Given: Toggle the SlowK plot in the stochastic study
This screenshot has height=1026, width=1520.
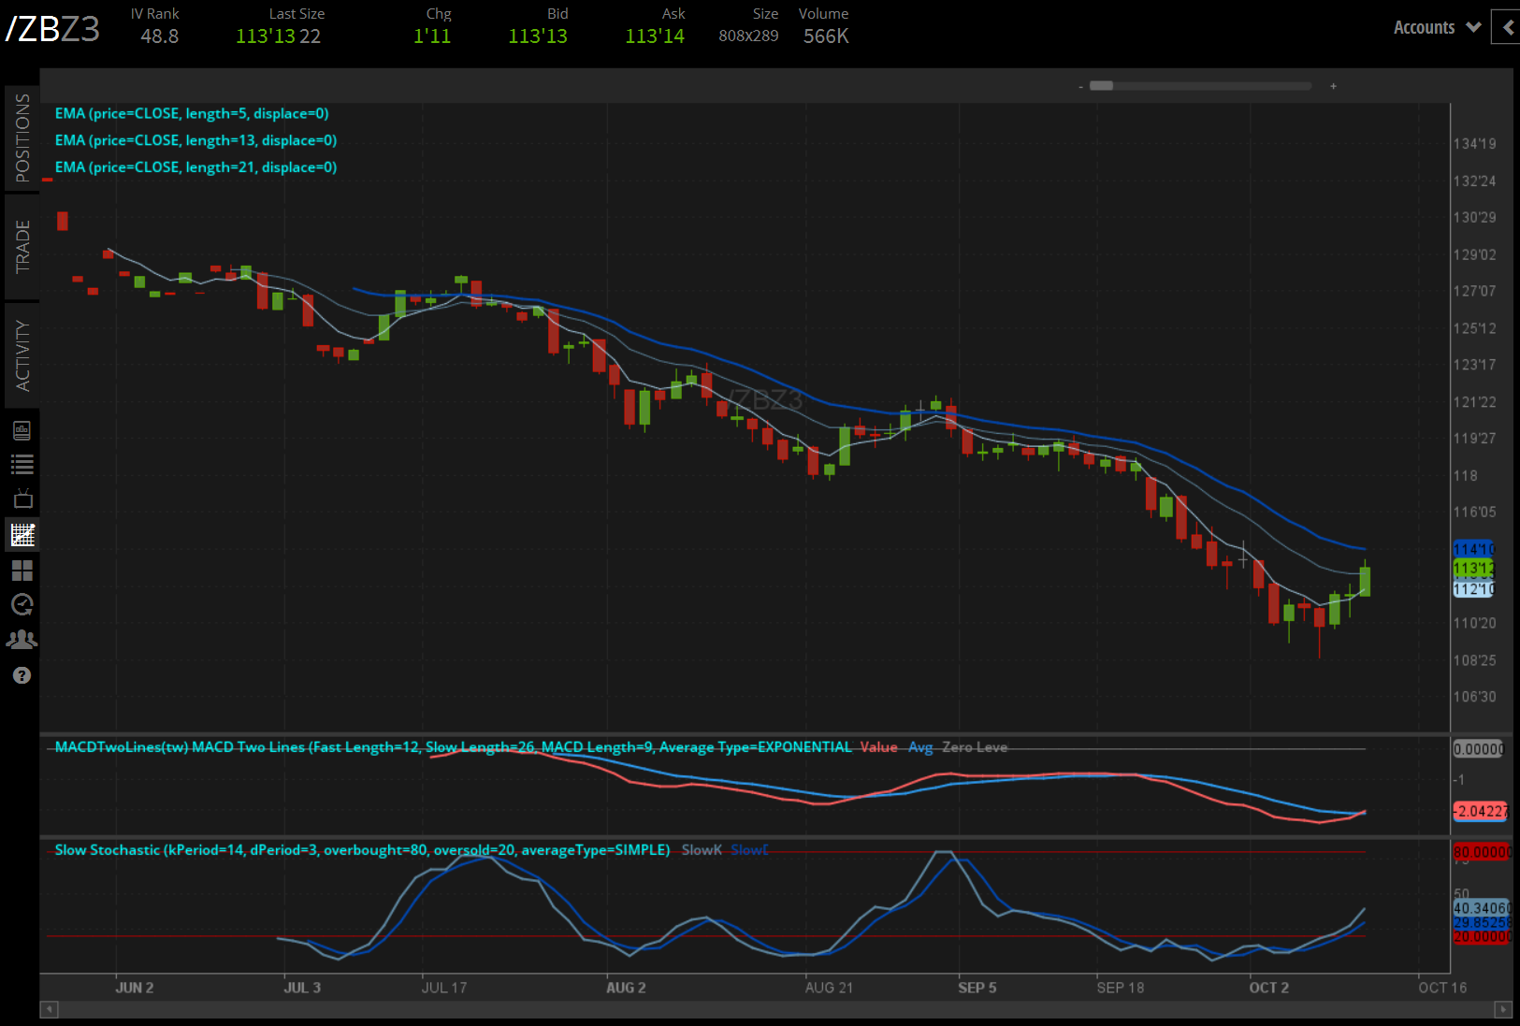Looking at the screenshot, I should 701,849.
